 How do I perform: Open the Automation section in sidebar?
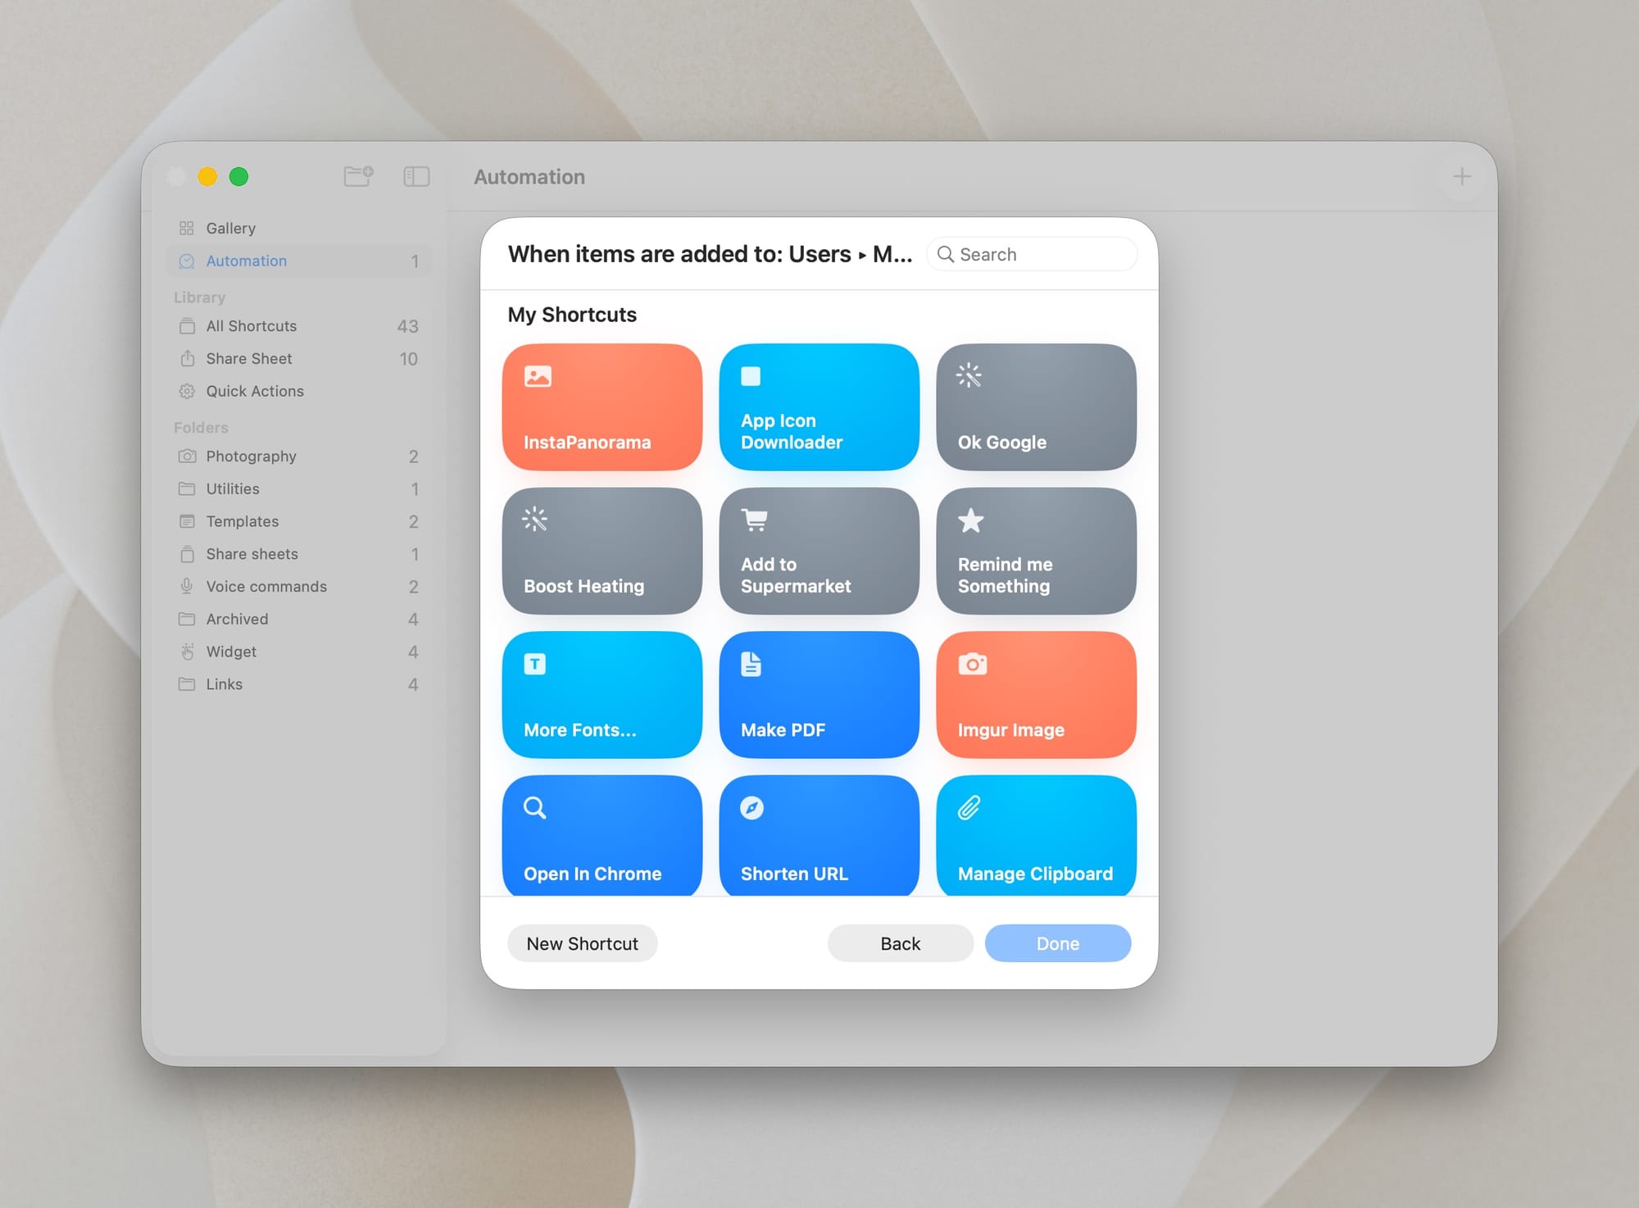click(246, 261)
